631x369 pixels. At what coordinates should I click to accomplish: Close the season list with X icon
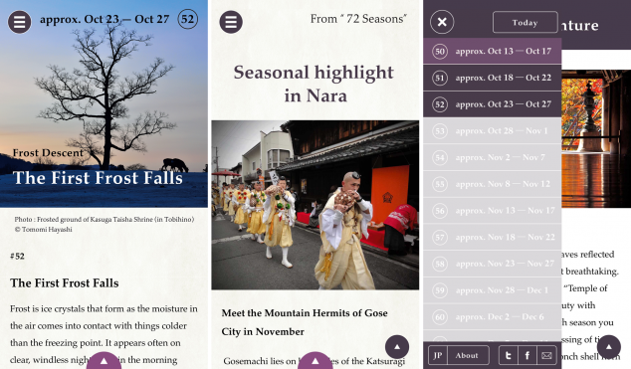[442, 22]
